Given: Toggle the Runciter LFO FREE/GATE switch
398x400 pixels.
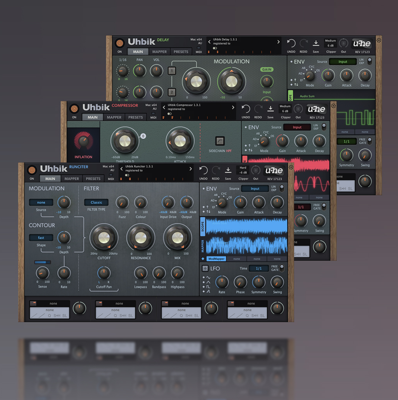Looking at the screenshot, I should pos(282,268).
